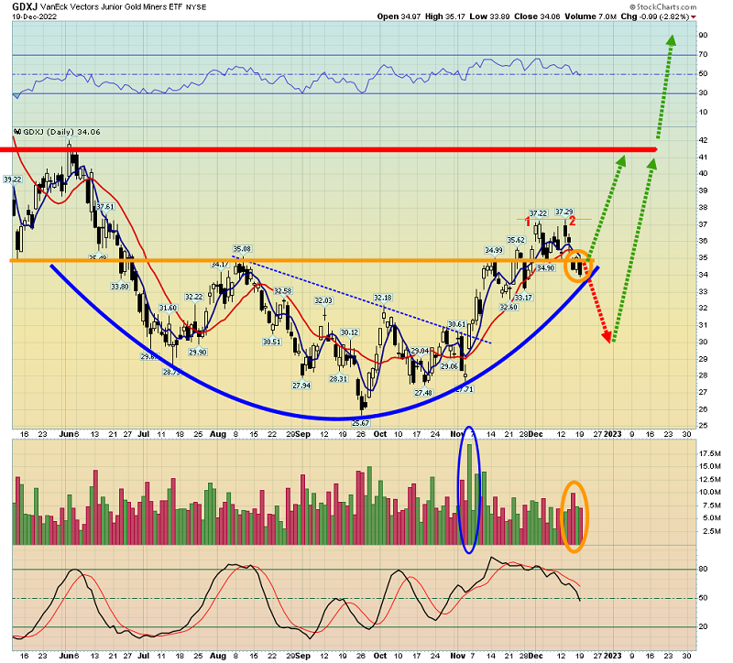Click the 39.22 price label
The image size is (733, 663).
coord(13,179)
